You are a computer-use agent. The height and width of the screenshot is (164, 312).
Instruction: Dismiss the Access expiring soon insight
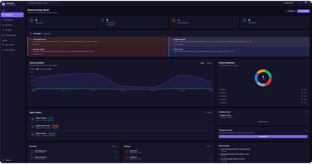point(165,40)
